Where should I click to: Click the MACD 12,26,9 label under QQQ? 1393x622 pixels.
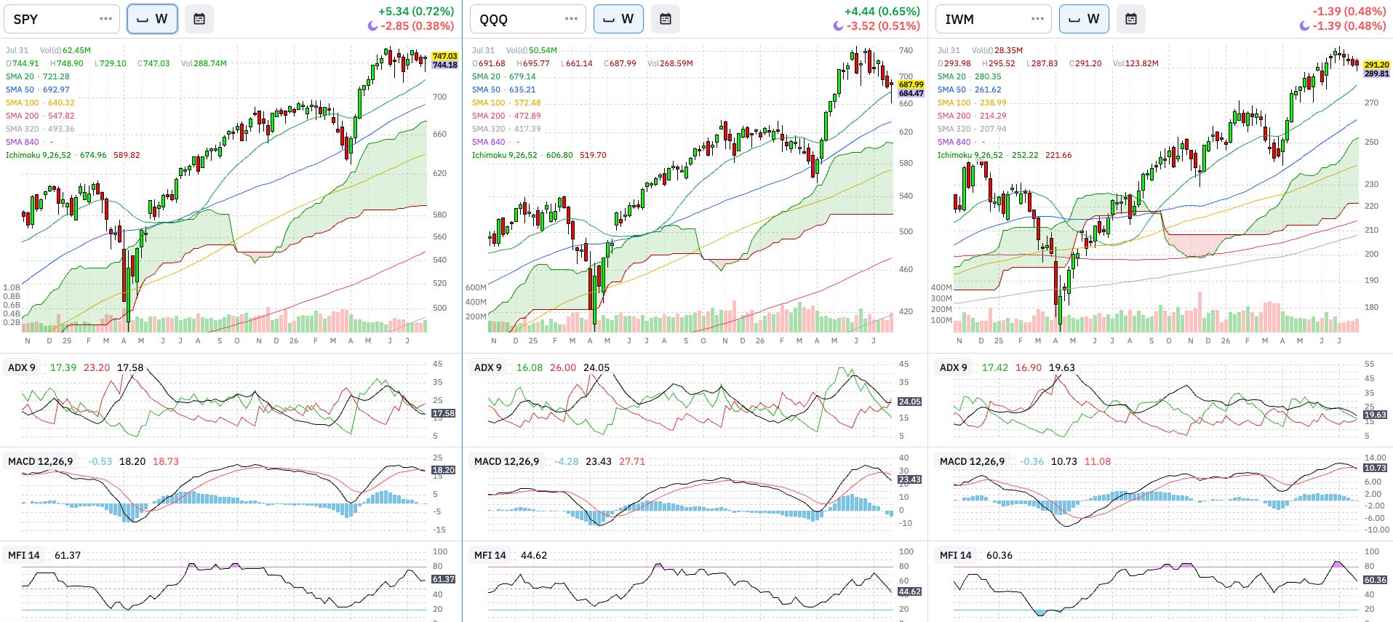pyautogui.click(x=507, y=461)
